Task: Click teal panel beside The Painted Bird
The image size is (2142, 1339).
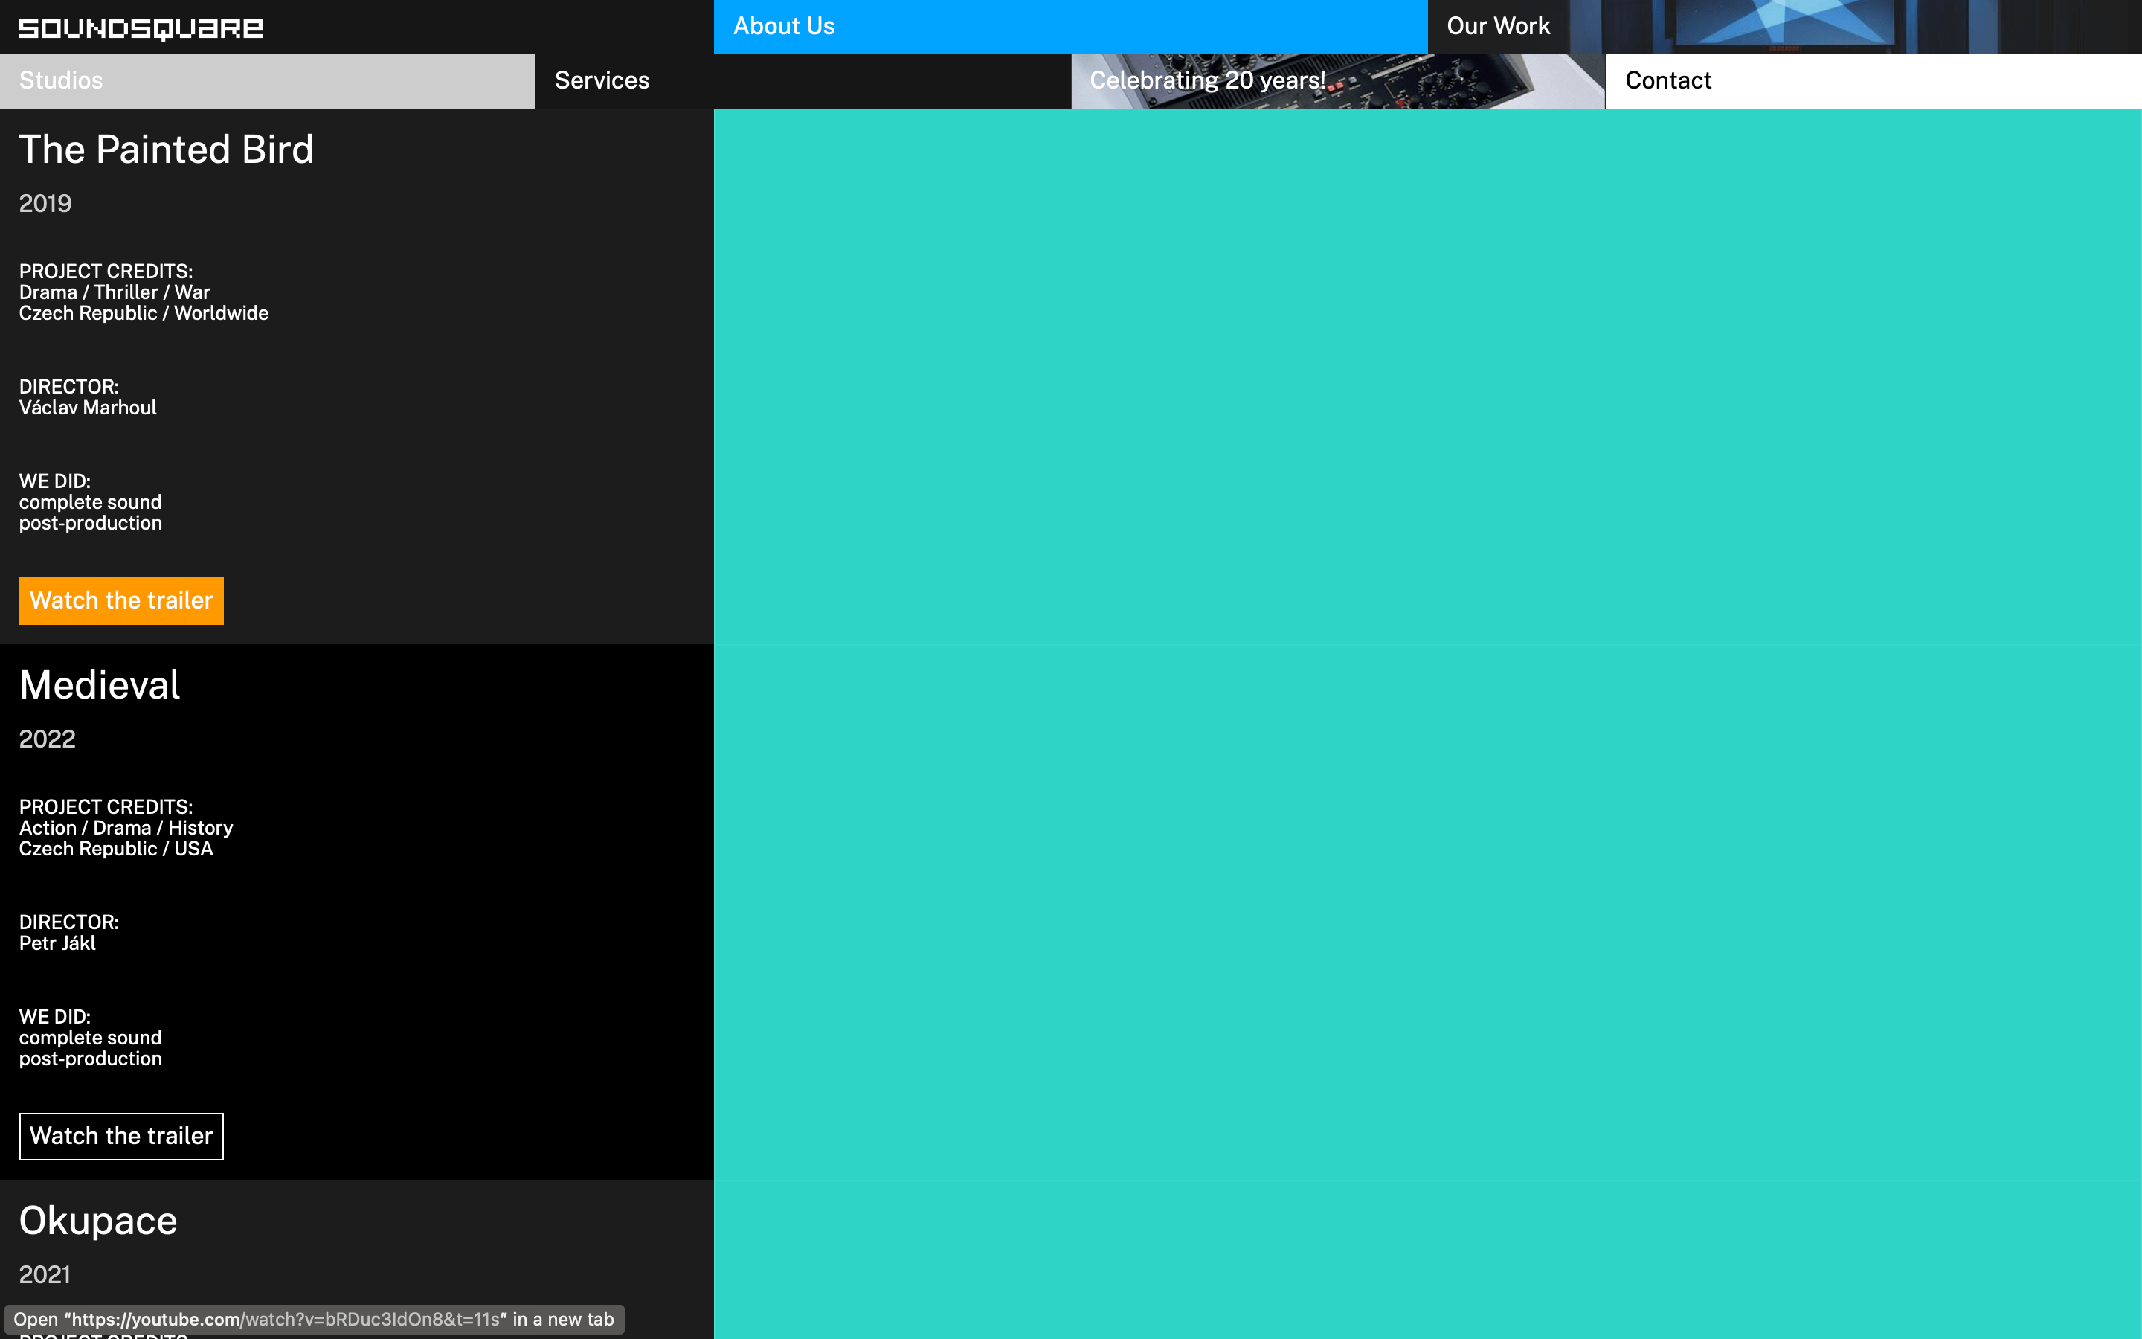Action: point(1427,376)
